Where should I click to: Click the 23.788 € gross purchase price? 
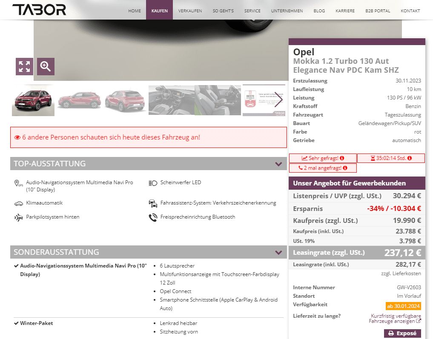pos(408,231)
